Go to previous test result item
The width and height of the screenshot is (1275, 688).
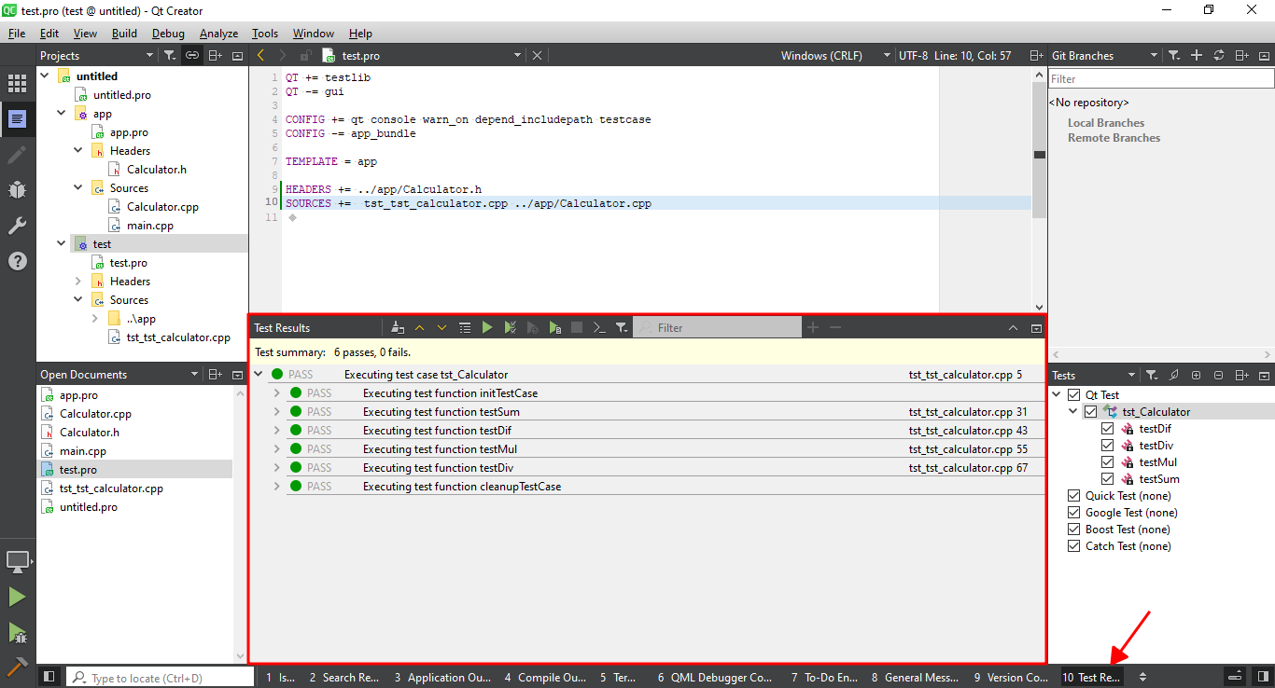pos(419,328)
